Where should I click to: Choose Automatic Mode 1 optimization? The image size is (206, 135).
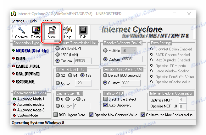[29, 99]
